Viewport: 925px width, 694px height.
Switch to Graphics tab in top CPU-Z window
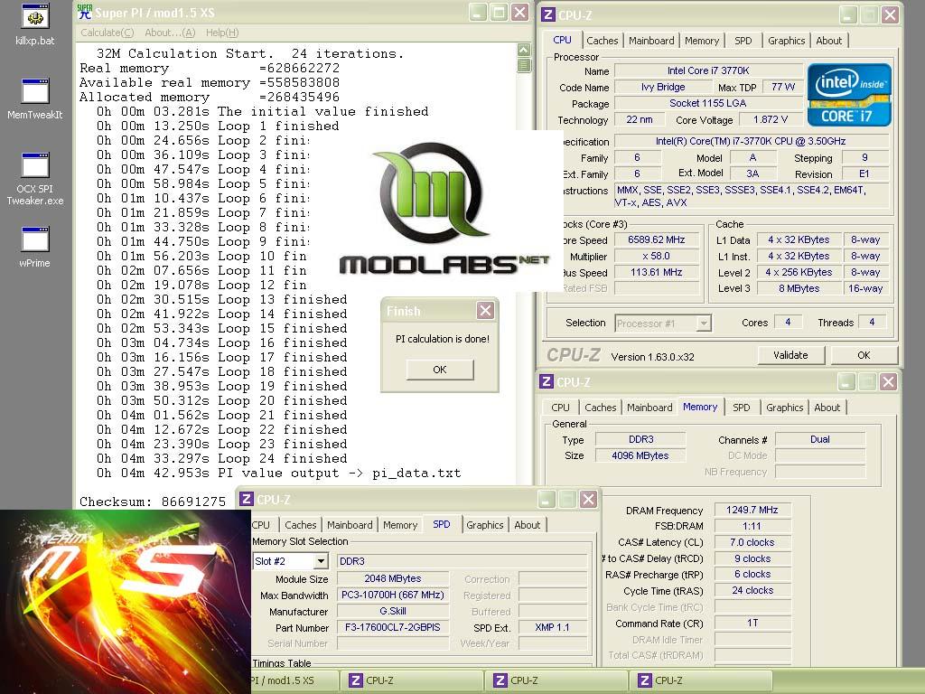click(787, 41)
